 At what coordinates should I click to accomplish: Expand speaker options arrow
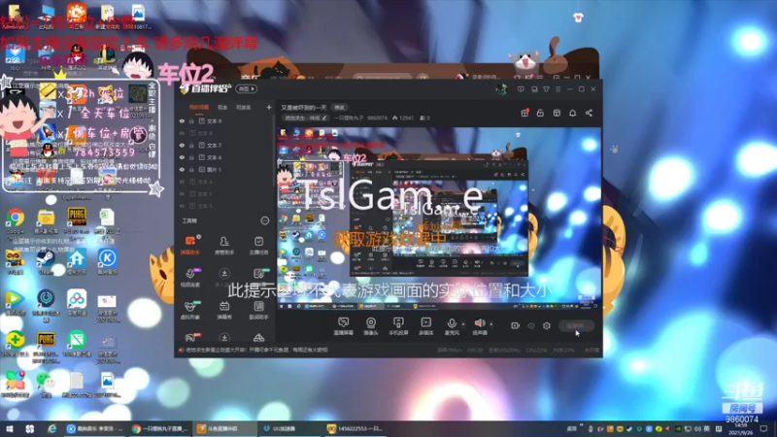491,324
